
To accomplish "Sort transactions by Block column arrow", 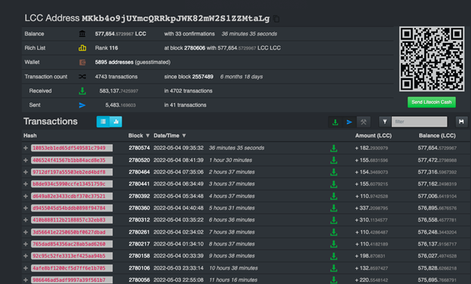I will pyautogui.click(x=147, y=136).
